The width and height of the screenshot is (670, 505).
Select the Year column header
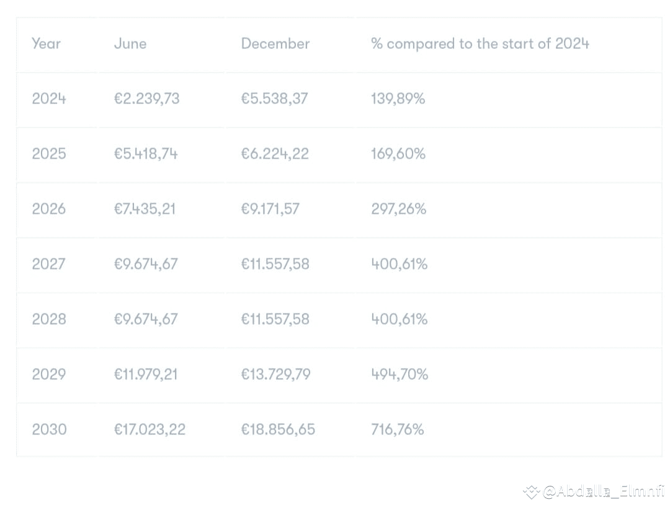pos(46,43)
